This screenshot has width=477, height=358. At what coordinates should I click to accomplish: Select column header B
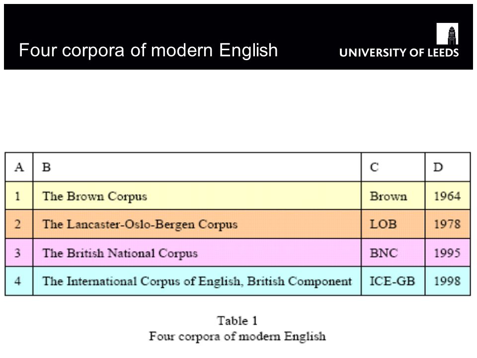point(197,167)
